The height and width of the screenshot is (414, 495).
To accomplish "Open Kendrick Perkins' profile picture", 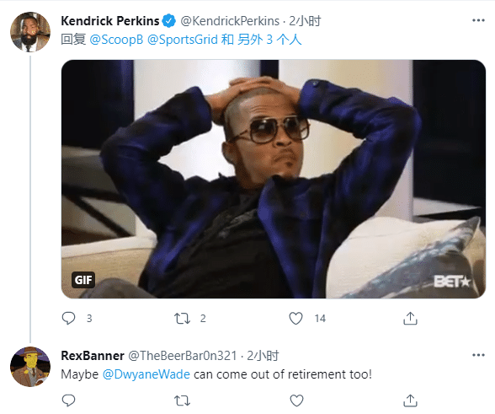I will (x=30, y=32).
